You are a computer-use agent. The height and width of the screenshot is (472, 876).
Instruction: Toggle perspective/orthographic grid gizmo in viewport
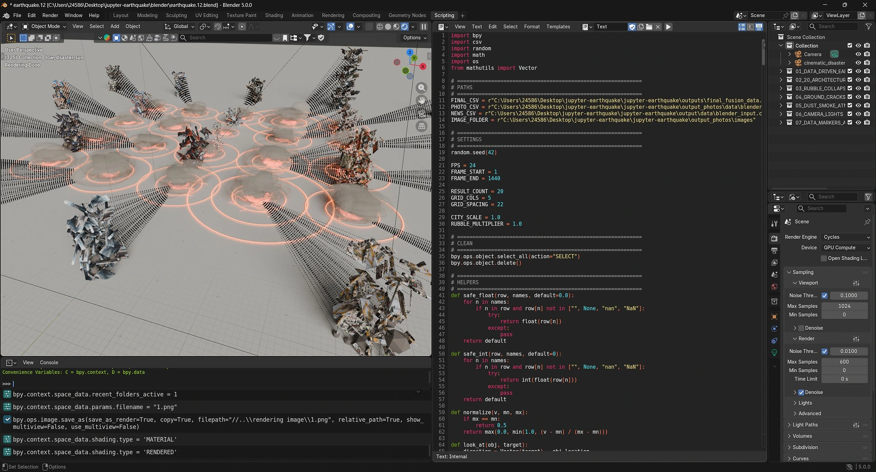pyautogui.click(x=422, y=126)
